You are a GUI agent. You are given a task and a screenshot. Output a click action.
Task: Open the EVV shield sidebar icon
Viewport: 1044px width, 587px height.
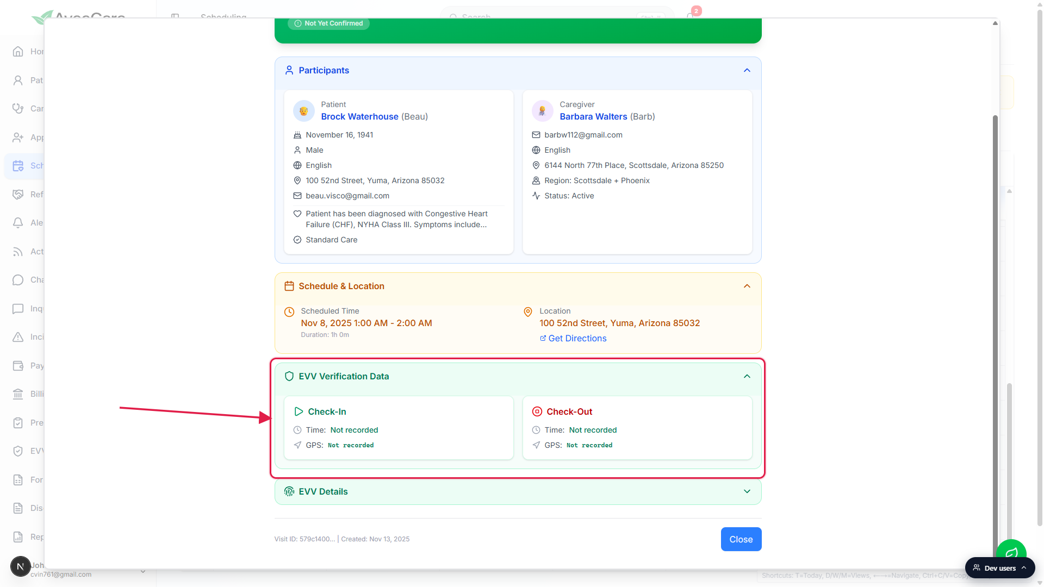click(18, 451)
